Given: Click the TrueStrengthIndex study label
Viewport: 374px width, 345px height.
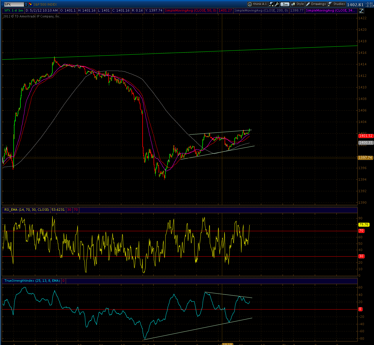Looking at the screenshot, I should (x=32, y=281).
